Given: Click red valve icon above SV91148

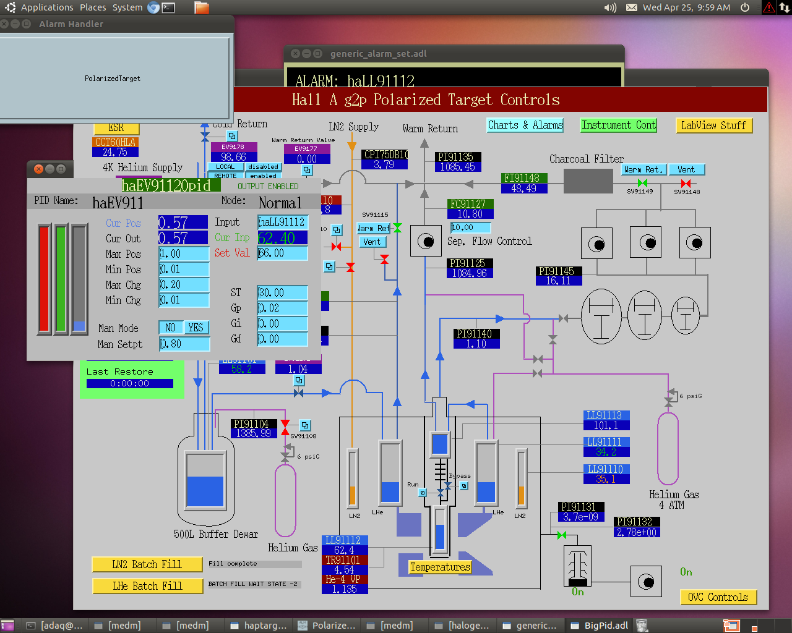Looking at the screenshot, I should [x=686, y=183].
